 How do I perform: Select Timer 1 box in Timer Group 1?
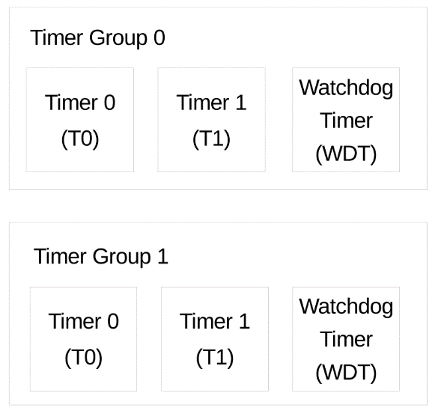click(215, 339)
